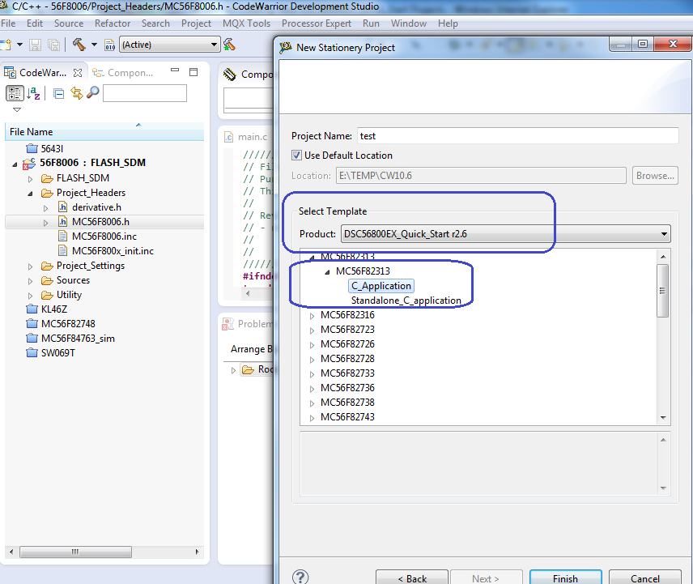Expand the Sources folder
This screenshot has height=584, width=693.
pos(30,281)
